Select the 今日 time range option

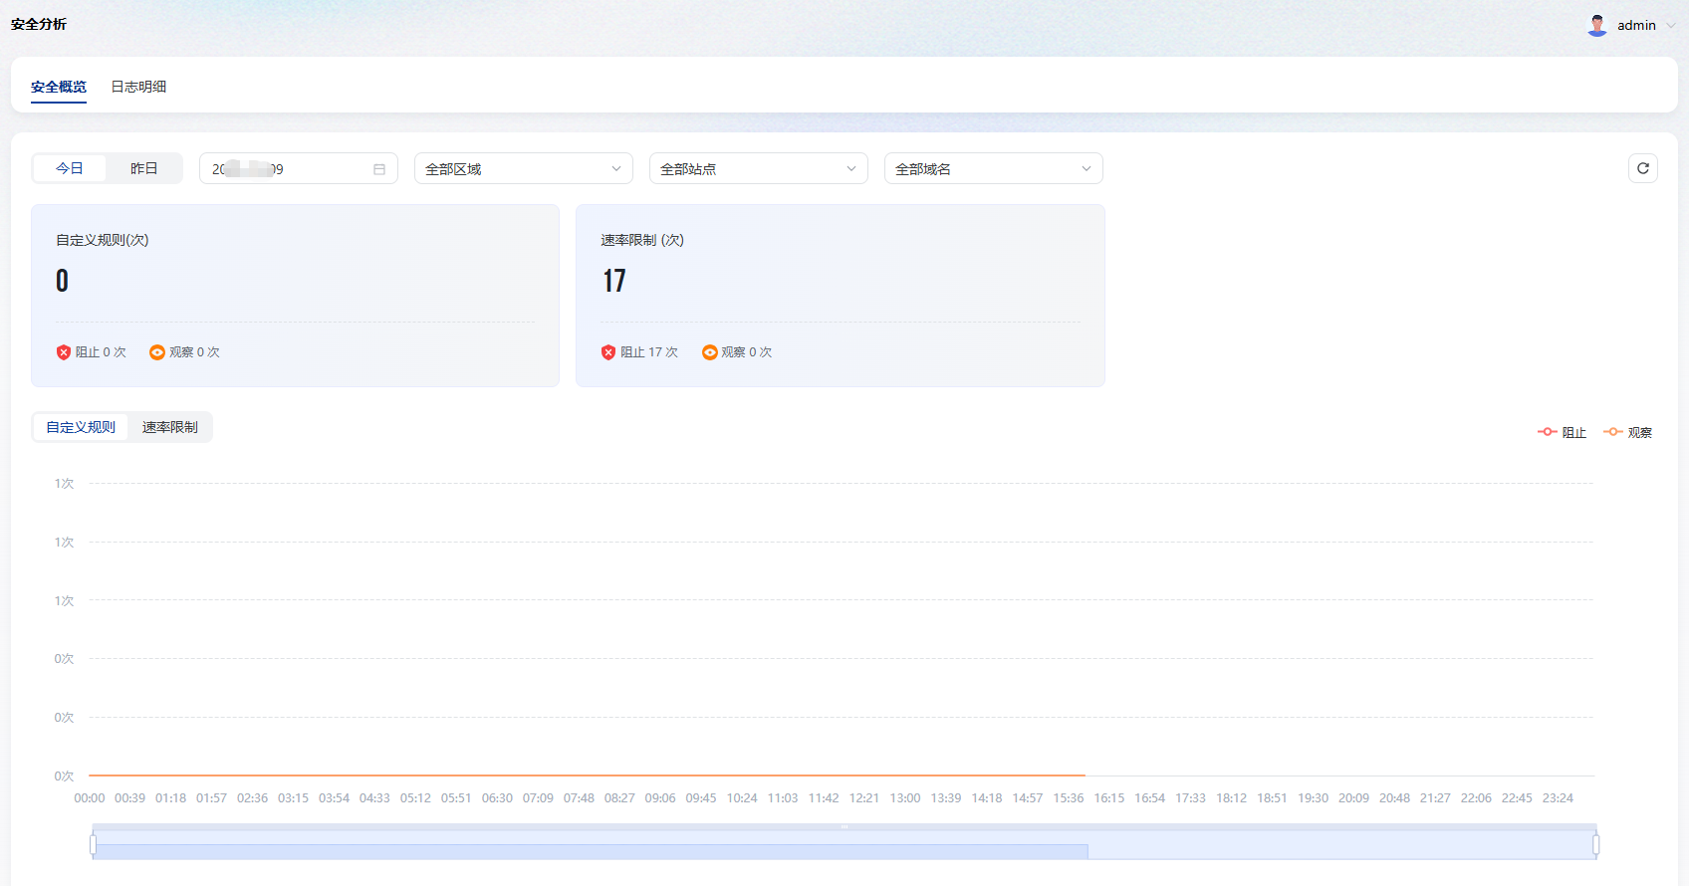[70, 168]
